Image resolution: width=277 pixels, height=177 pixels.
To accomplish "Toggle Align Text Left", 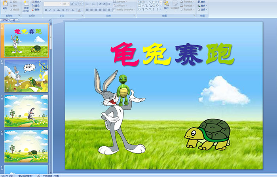I will [x=87, y=10].
